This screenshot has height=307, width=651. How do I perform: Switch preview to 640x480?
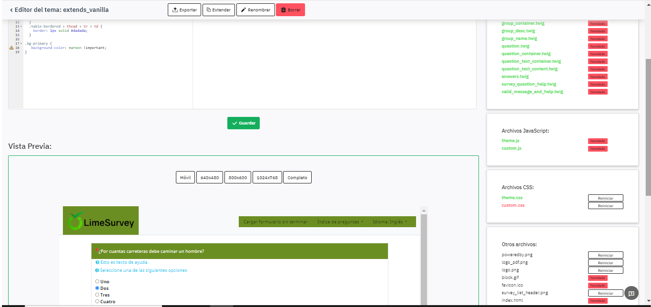210,178
